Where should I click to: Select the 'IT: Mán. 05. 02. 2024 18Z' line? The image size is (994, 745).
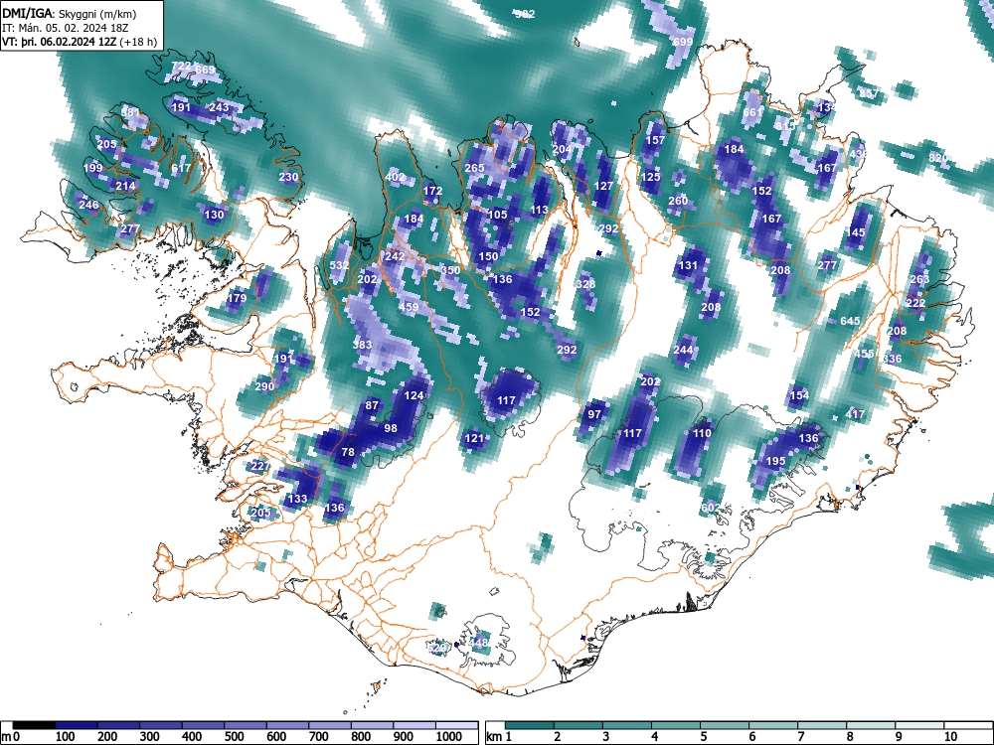click(66, 28)
